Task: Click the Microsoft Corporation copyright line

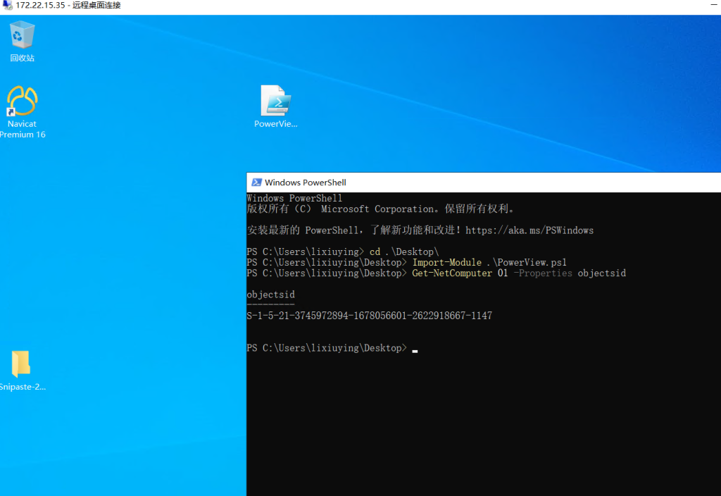Action: [x=380, y=209]
